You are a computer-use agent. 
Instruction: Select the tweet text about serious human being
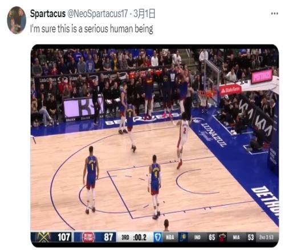pos(92,29)
